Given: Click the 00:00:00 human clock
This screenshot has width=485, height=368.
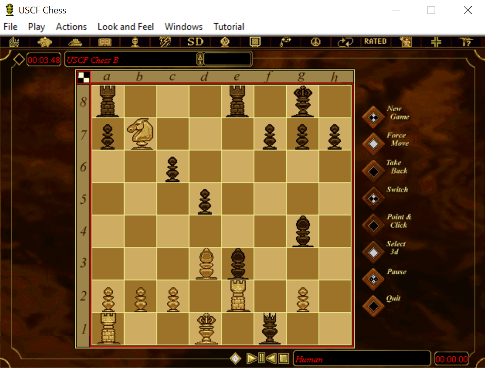Looking at the screenshot, I should pyautogui.click(x=452, y=359).
